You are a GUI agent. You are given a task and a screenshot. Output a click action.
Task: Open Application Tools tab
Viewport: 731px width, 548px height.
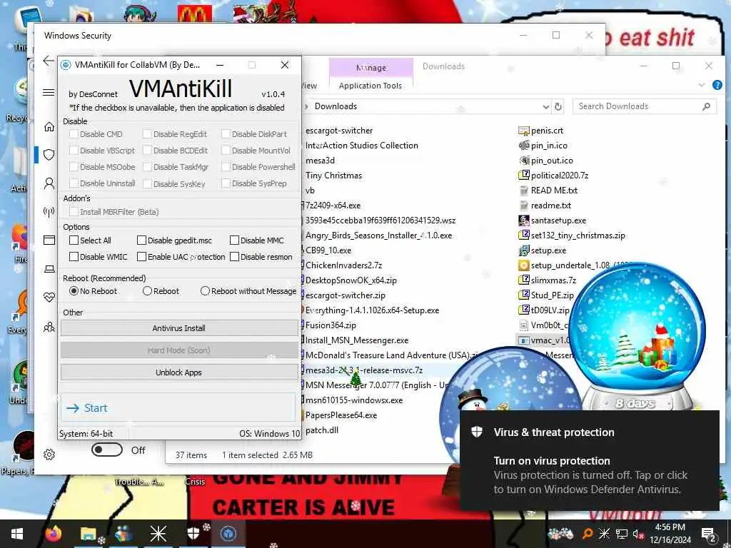click(370, 86)
